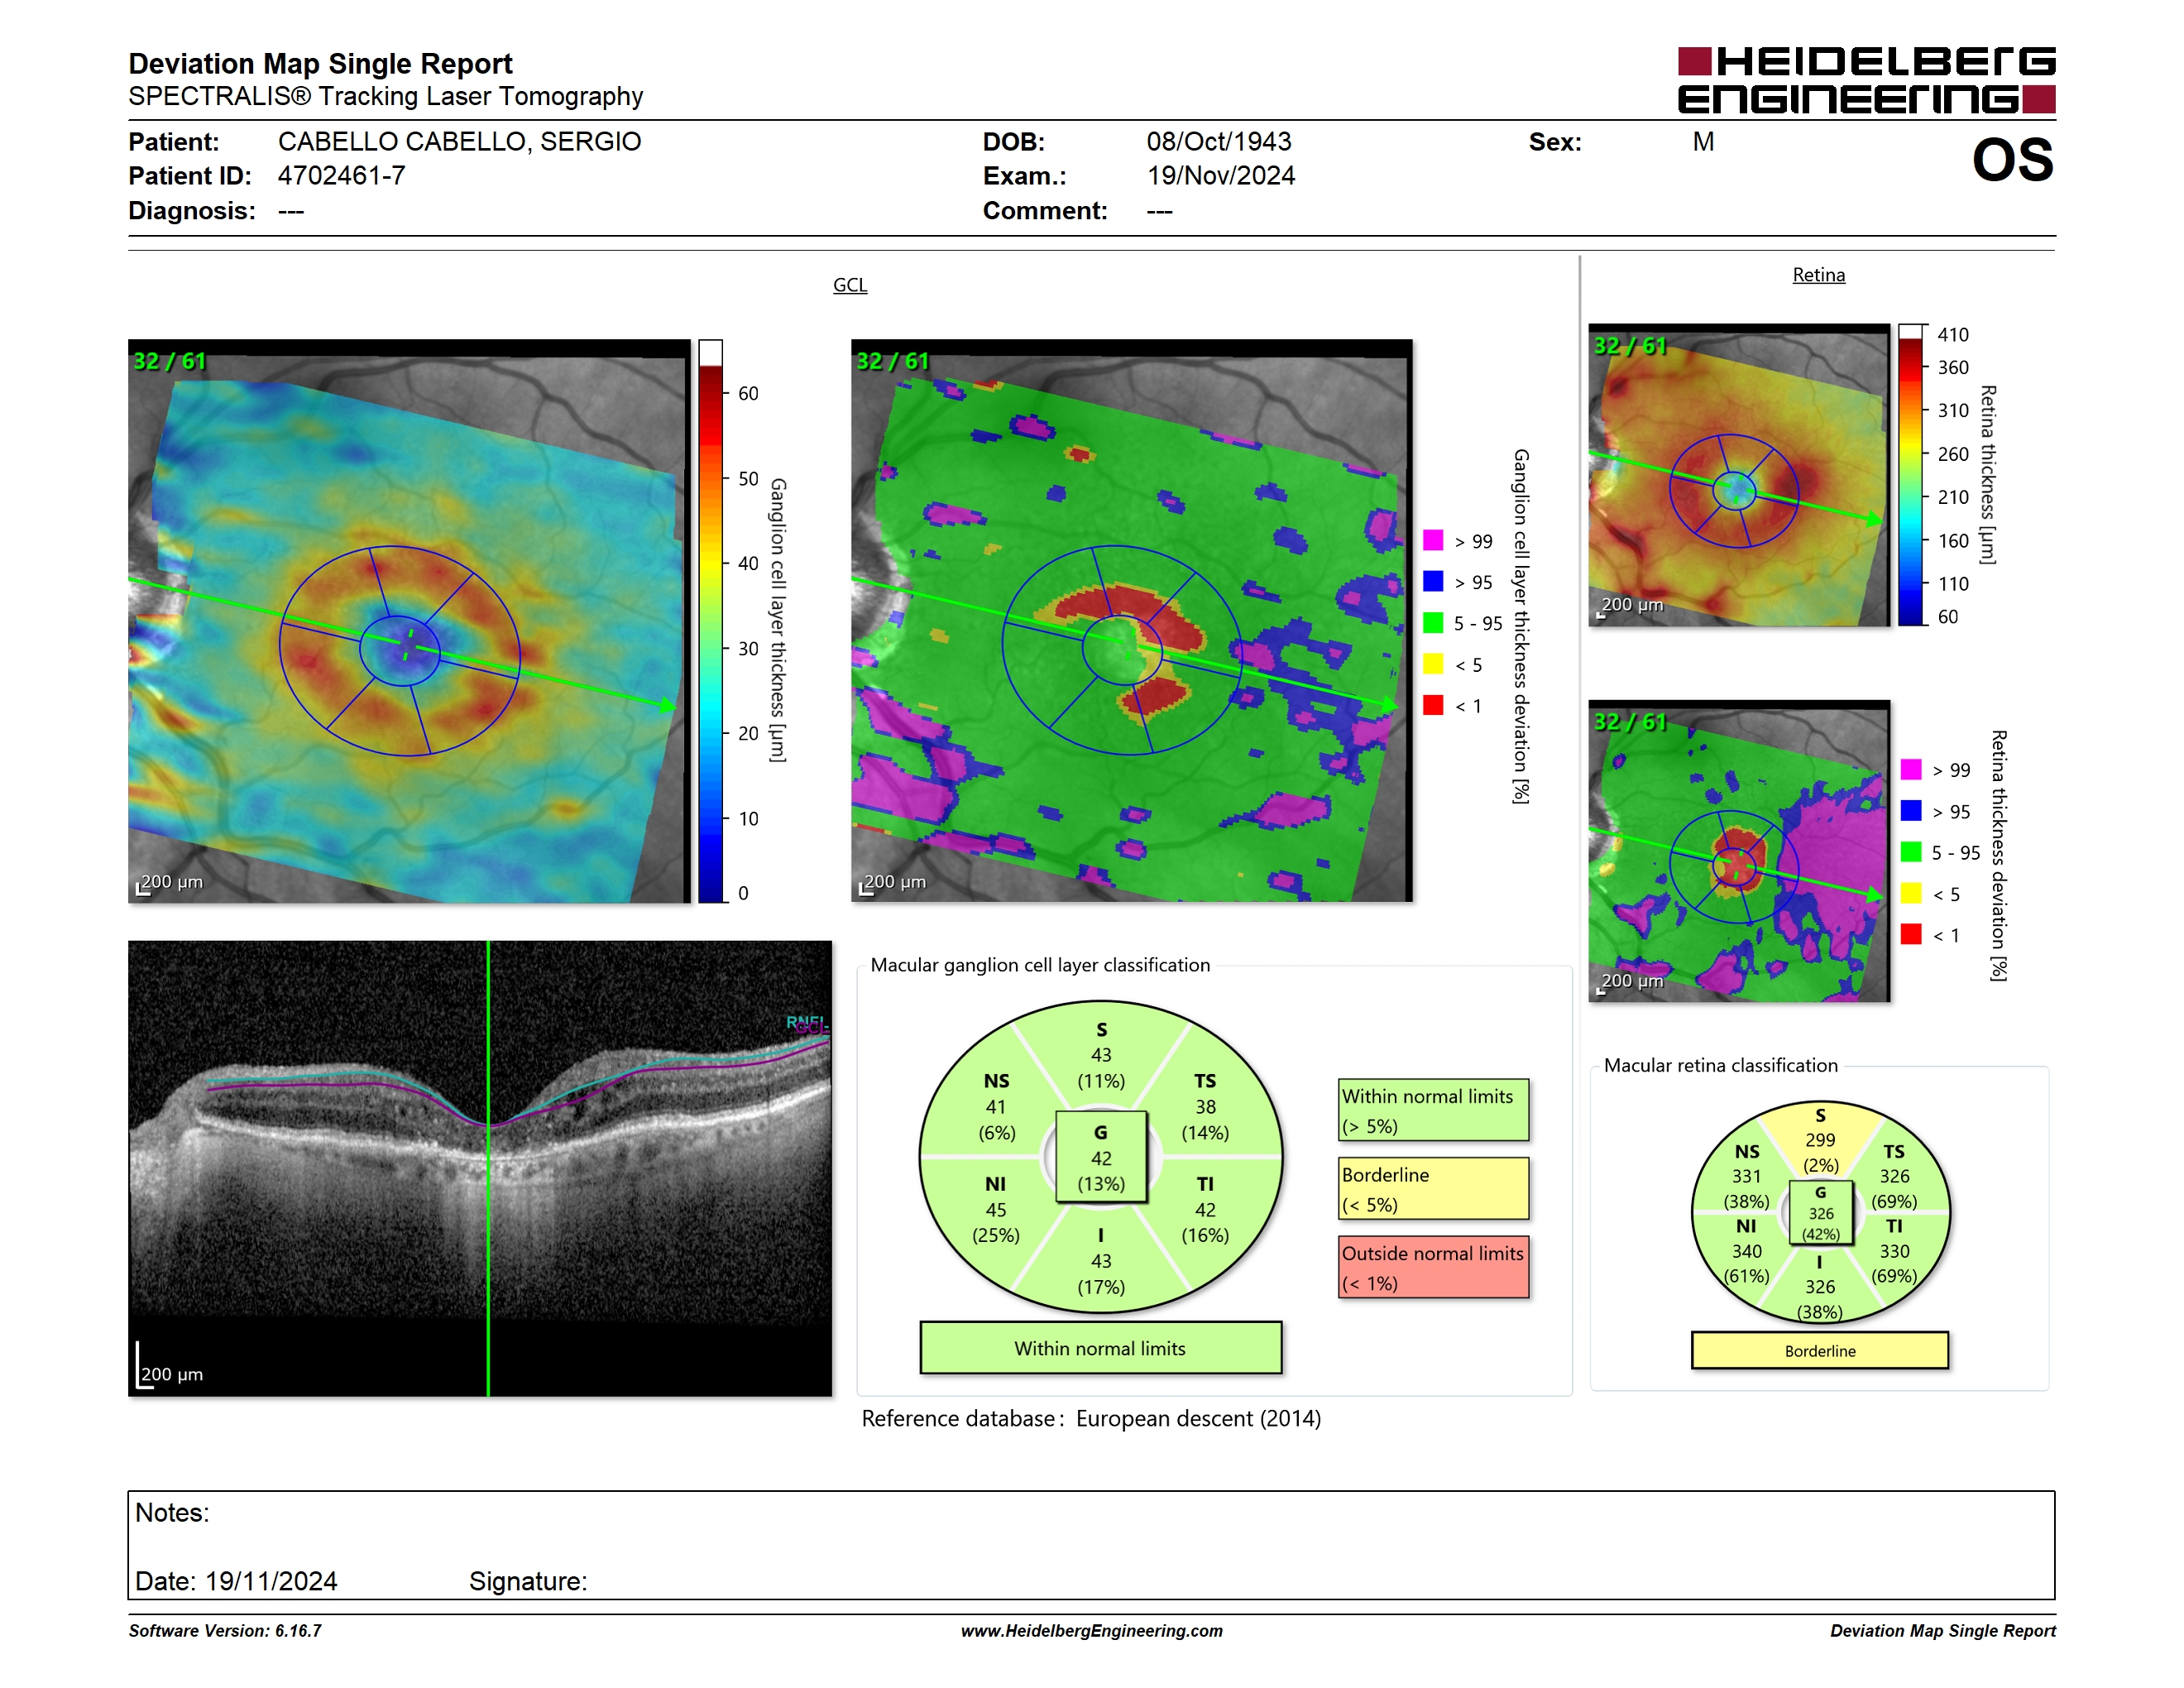
Task: Click the ganglion cell layer thickness color scale bar
Action: click(x=710, y=621)
